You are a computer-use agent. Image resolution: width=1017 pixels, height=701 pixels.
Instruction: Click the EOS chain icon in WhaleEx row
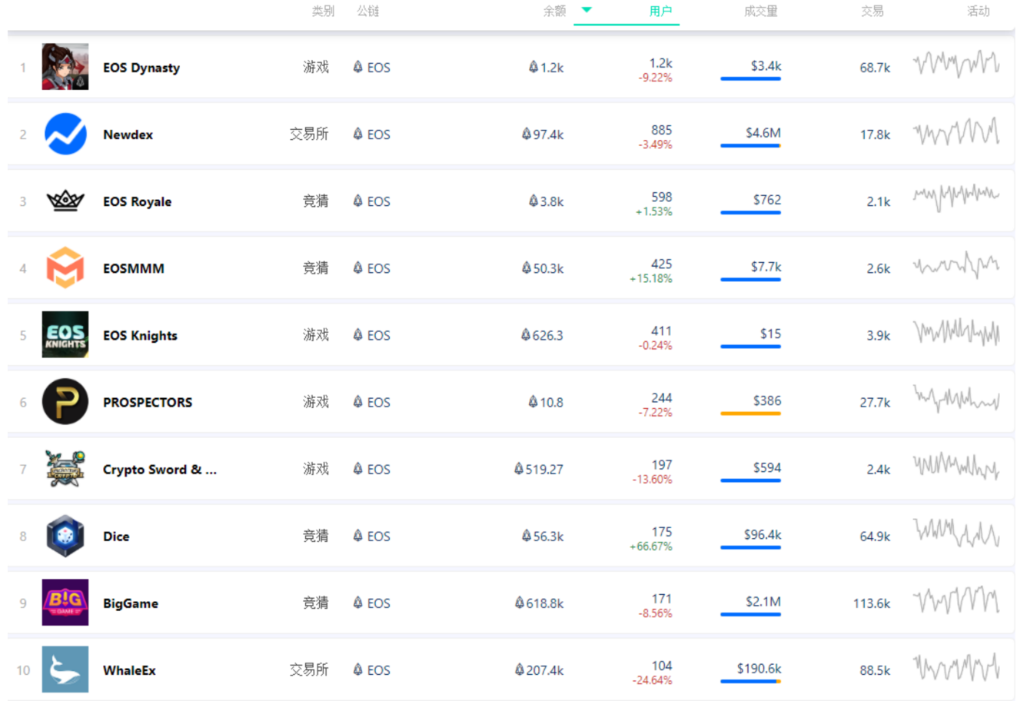(357, 669)
